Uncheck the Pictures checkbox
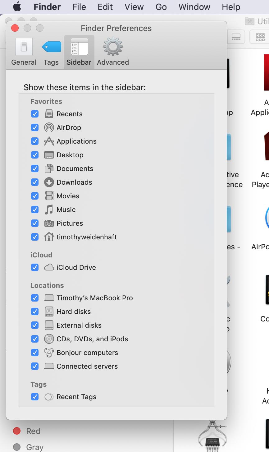 click(35, 223)
